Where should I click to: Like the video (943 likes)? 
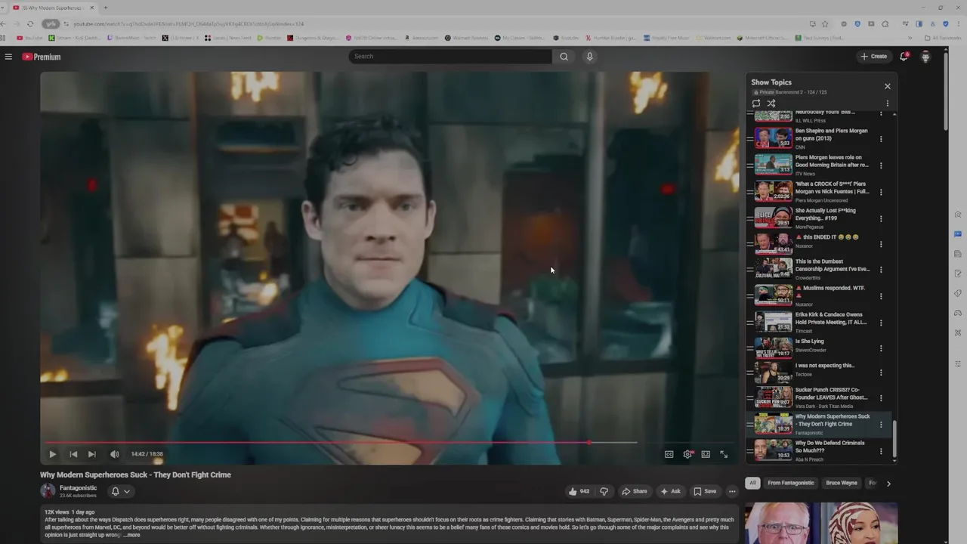pyautogui.click(x=579, y=491)
